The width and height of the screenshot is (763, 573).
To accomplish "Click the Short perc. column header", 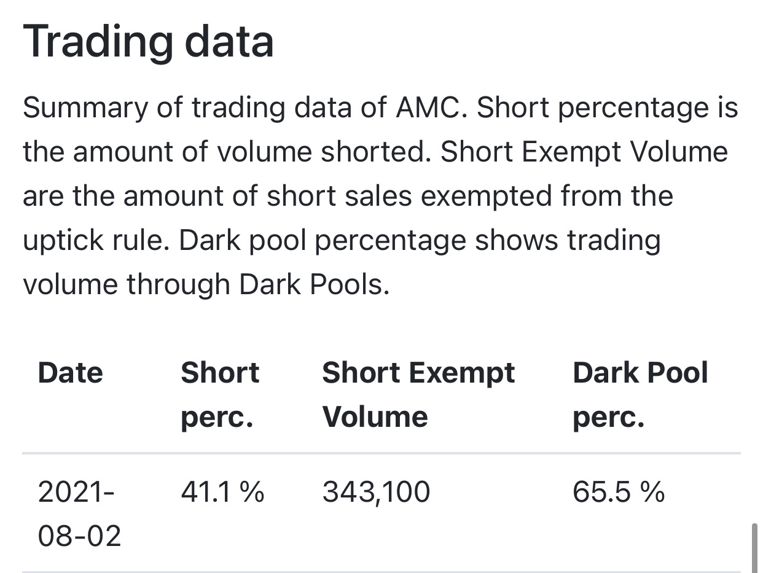I will pos(220,394).
